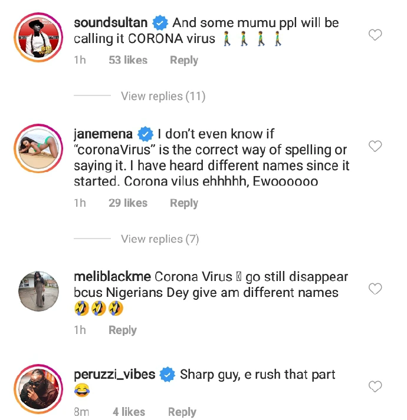This screenshot has width=407, height=420.
Task: Like janemena's comment with the heart
Action: tap(375, 146)
